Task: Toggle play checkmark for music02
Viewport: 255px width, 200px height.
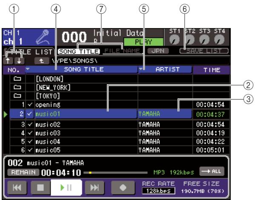Action: [30, 125]
